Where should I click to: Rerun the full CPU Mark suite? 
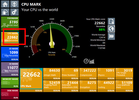[38, 91]
